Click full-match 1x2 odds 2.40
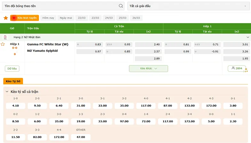 tap(148, 44)
